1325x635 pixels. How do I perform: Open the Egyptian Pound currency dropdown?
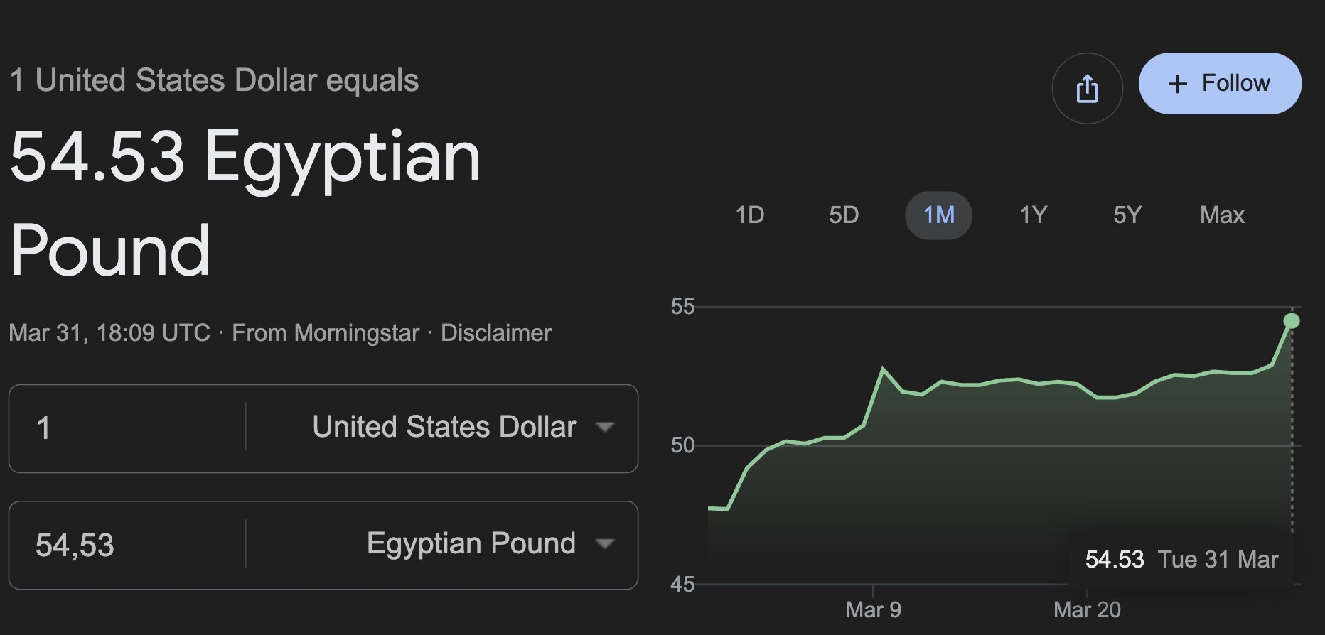(x=489, y=544)
